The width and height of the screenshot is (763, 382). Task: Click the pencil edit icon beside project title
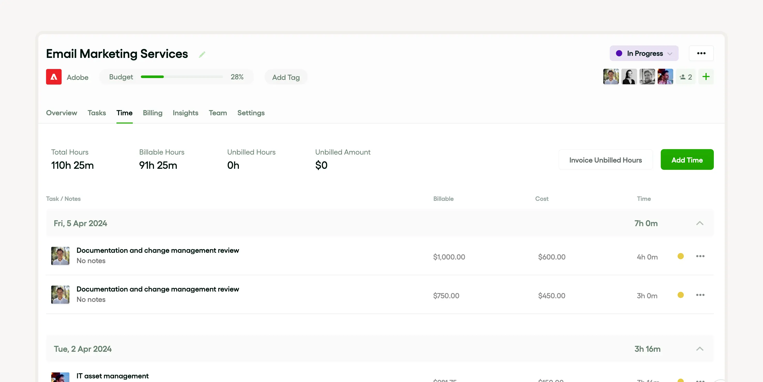(x=202, y=55)
